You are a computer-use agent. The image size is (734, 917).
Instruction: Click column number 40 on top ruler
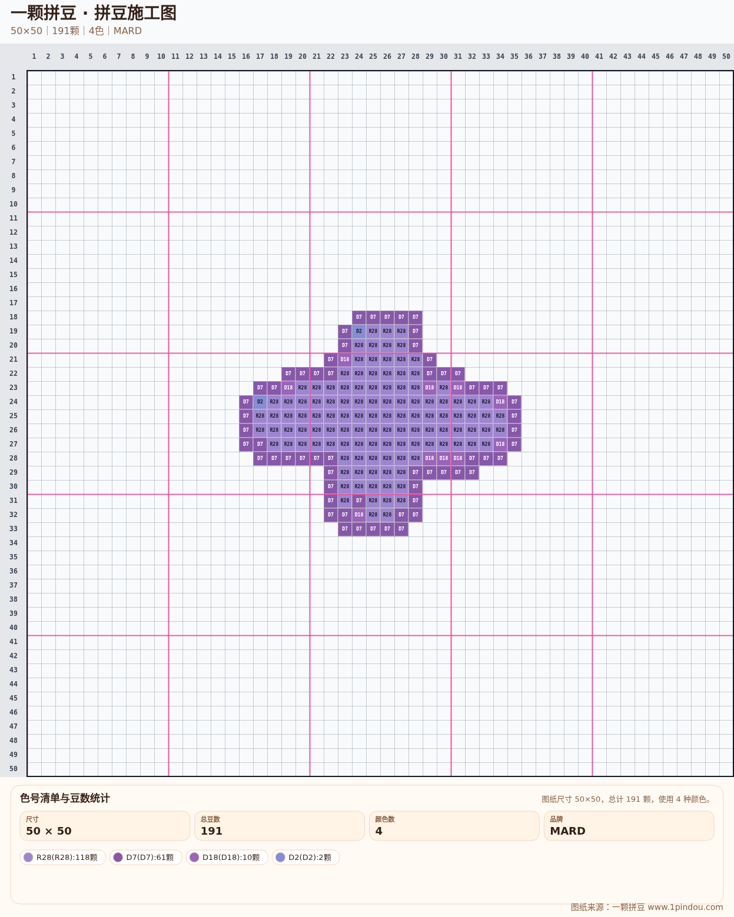585,56
